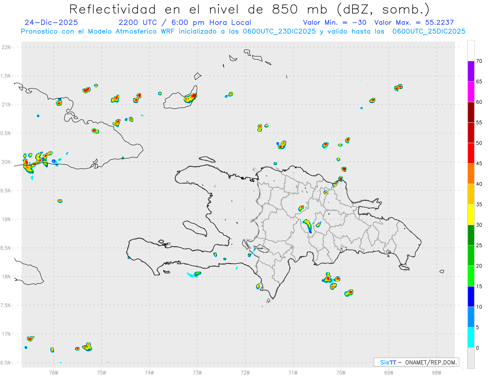This screenshot has width=490, height=378.
Task: Click the colorbar label '10'
Action: (x=479, y=307)
